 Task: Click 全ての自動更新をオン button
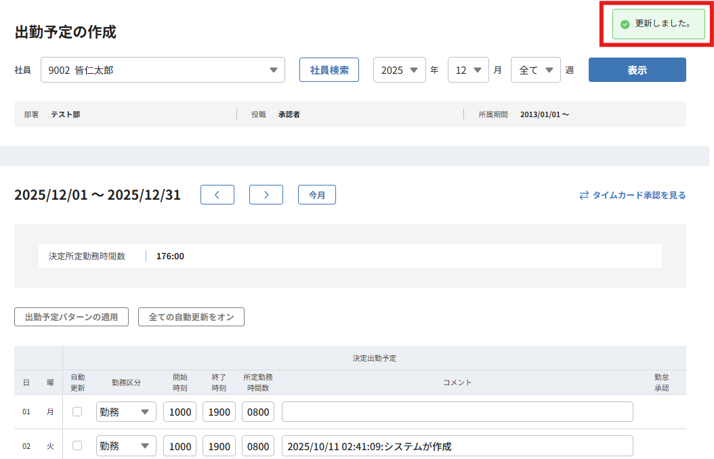[x=191, y=317]
